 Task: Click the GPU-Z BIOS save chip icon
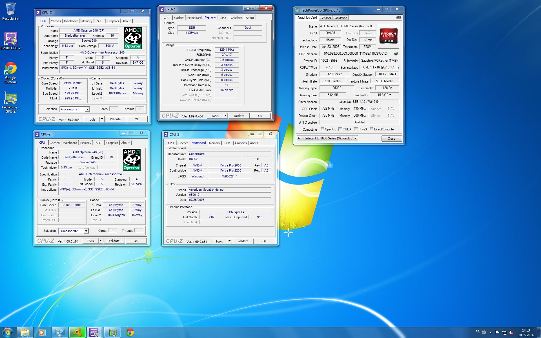pyautogui.click(x=396, y=54)
